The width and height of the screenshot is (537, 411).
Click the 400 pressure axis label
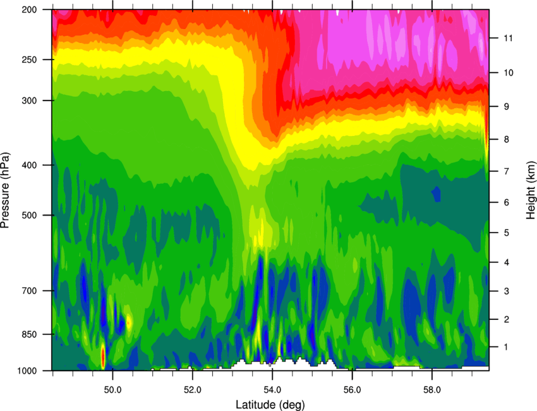(30, 165)
